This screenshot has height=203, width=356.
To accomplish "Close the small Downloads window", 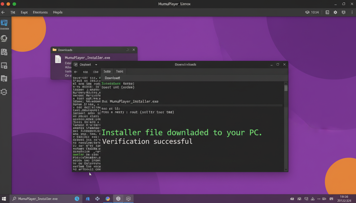I will (134, 50).
